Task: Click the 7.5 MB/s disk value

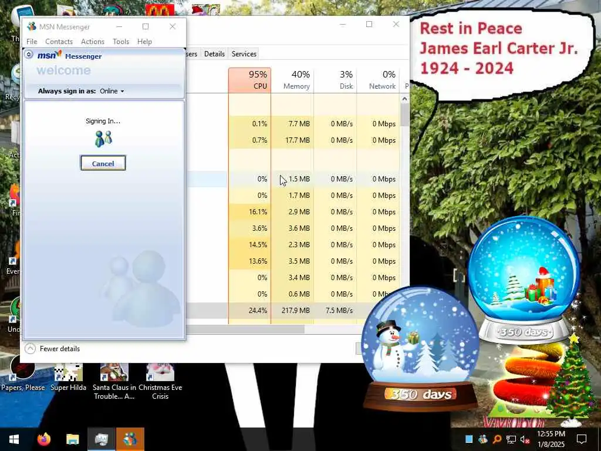Action: click(x=339, y=310)
